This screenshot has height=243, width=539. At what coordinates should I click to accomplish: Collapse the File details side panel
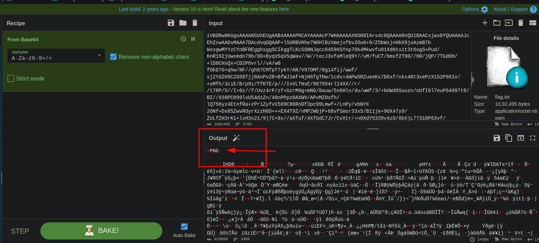point(472,80)
